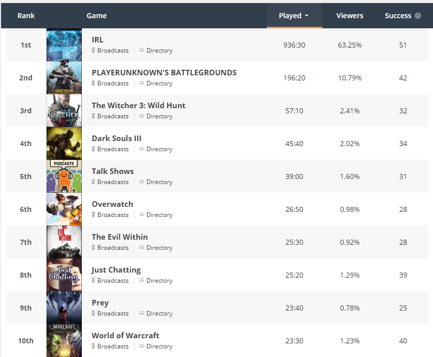The image size is (433, 357).
Task: View Directory for Talk Shows
Action: pos(156,182)
